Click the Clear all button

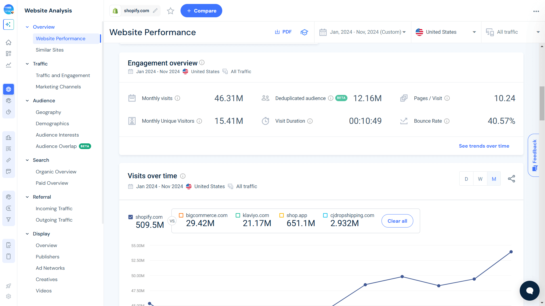click(x=397, y=221)
